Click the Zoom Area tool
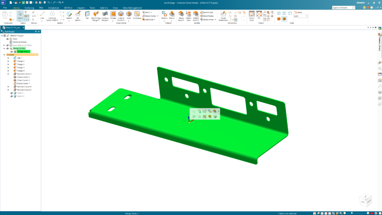382x215 pixels. 252,16
